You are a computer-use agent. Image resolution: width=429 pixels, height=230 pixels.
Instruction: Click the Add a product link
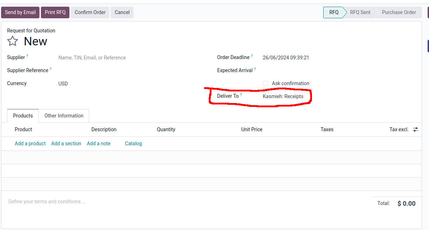[30, 143]
